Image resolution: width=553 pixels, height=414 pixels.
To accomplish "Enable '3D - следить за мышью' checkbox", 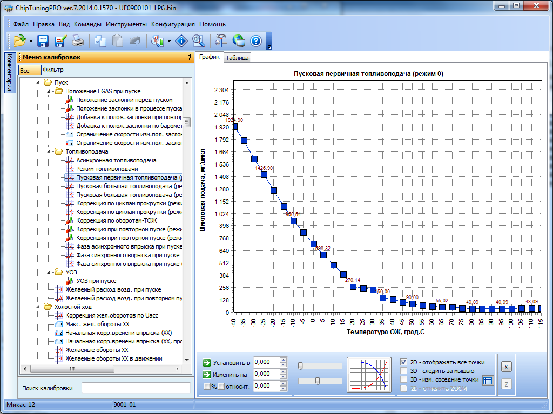I will (x=404, y=371).
